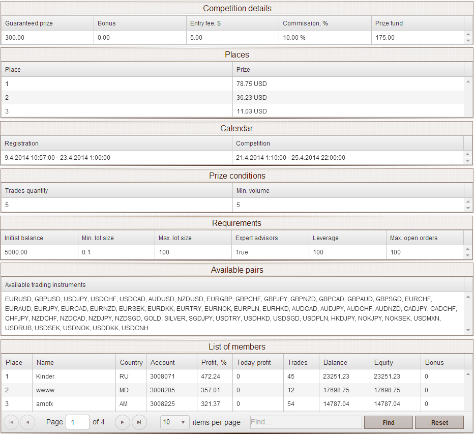Image resolution: width=474 pixels, height=434 pixels.
Task: Click scroll-up arrow in List of members
Action: tap(468, 374)
